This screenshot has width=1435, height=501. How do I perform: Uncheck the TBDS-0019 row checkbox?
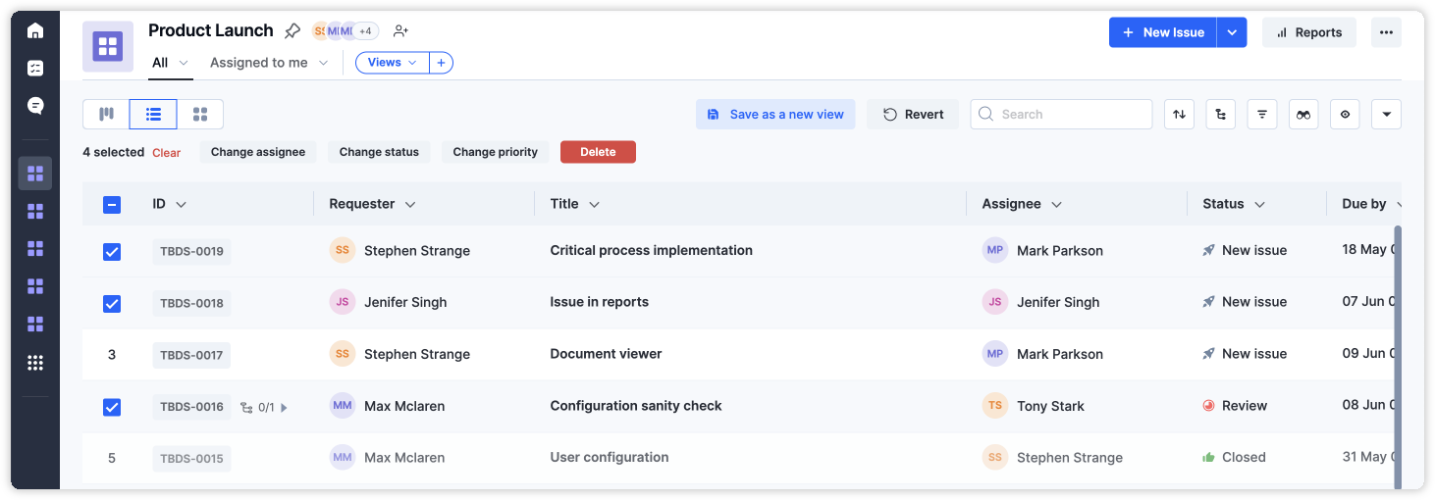point(112,252)
